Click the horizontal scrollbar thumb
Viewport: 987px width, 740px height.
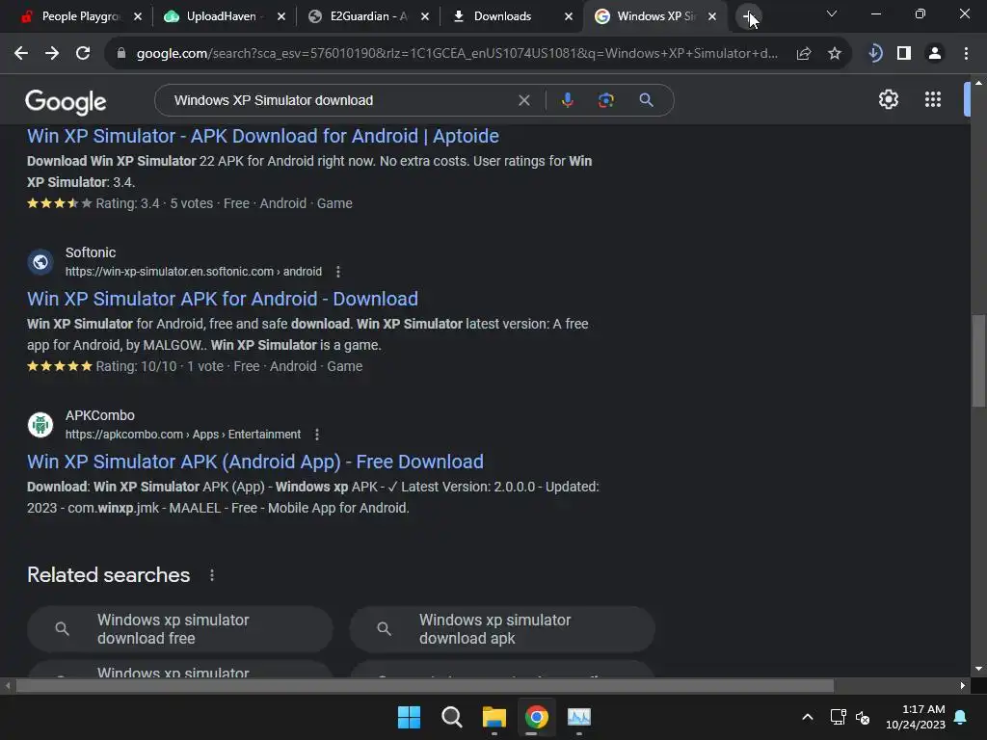point(425,685)
